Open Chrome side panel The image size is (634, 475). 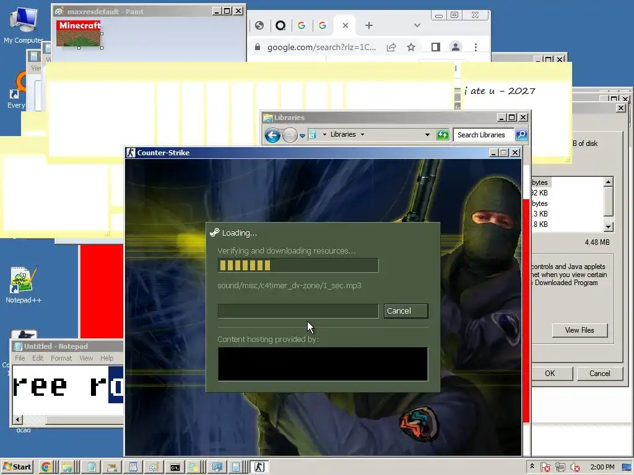click(x=435, y=47)
